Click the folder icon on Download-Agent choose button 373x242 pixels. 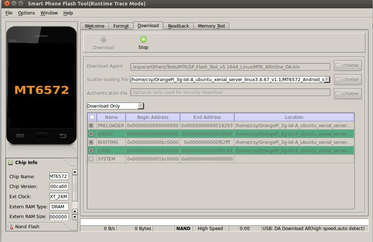click(x=338, y=66)
